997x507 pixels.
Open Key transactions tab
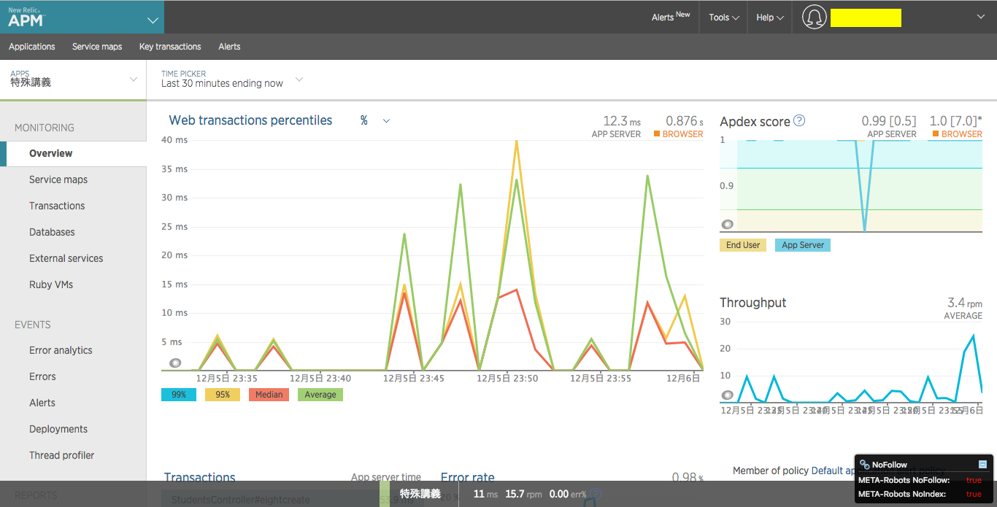[x=170, y=47]
